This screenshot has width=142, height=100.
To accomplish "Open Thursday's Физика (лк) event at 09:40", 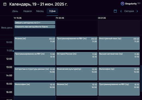I will tap(35, 43).
